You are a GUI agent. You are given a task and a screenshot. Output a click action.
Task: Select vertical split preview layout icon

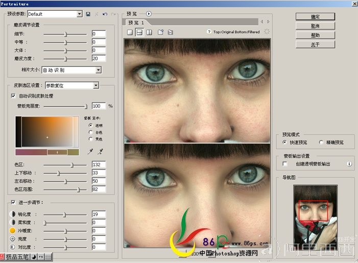[x=149, y=32]
